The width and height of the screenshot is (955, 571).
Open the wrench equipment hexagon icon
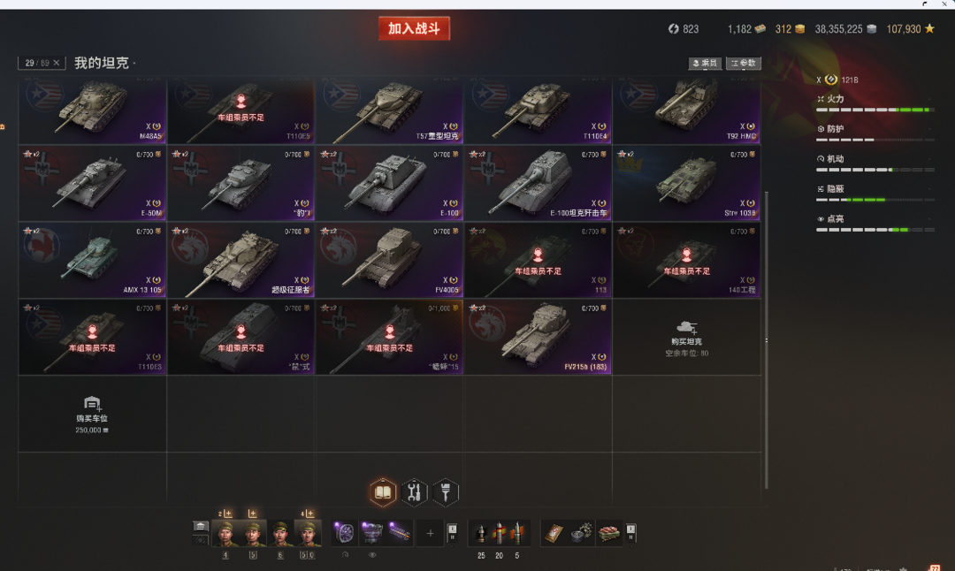click(414, 491)
